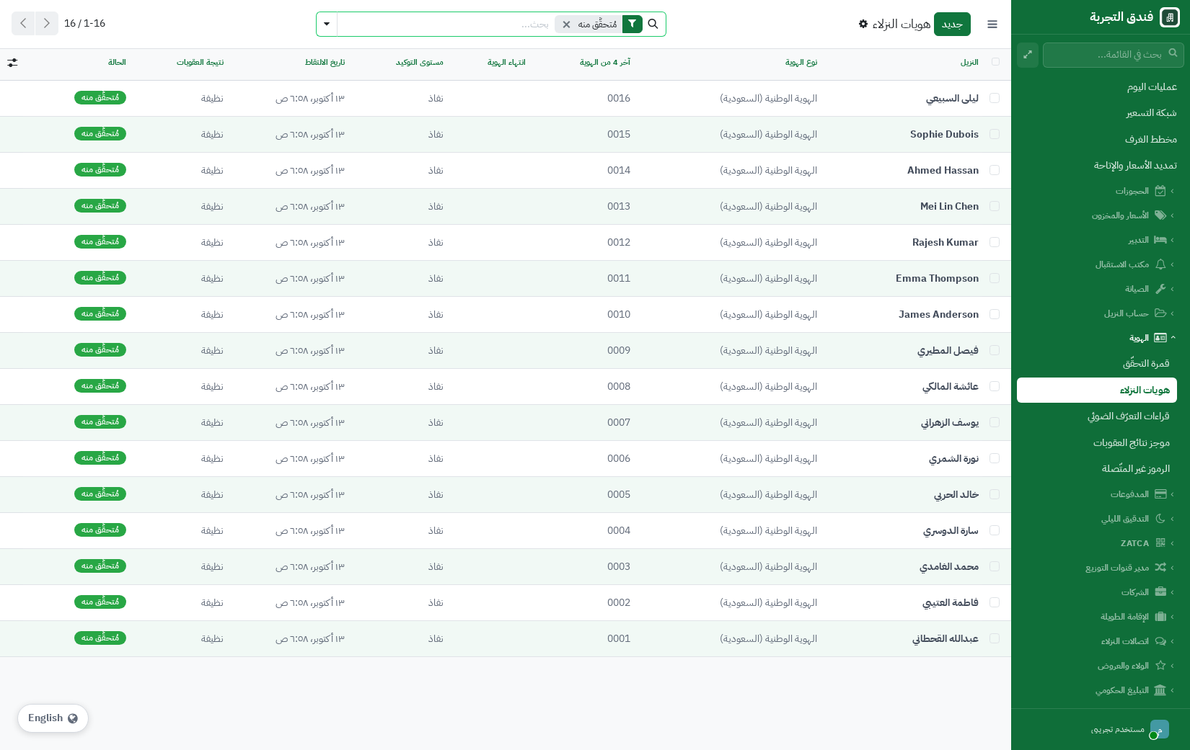Remove the مُتحقَّق منه filter with X

tap(567, 24)
